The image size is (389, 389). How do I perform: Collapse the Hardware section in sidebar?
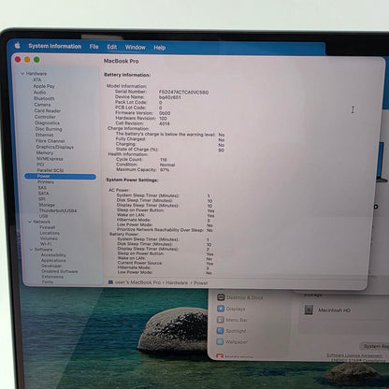pos(22,74)
